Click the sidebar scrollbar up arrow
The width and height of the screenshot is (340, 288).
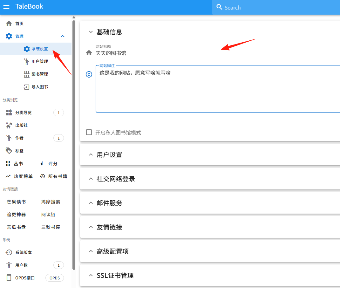pos(74,17)
